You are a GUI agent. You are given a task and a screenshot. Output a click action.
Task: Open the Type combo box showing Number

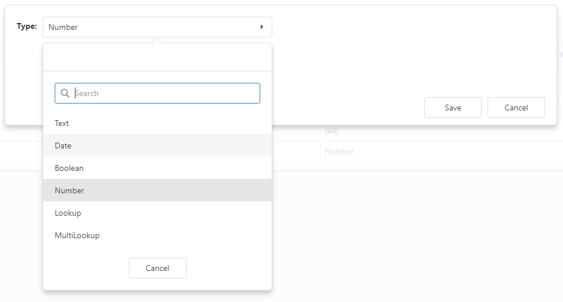[x=157, y=27]
